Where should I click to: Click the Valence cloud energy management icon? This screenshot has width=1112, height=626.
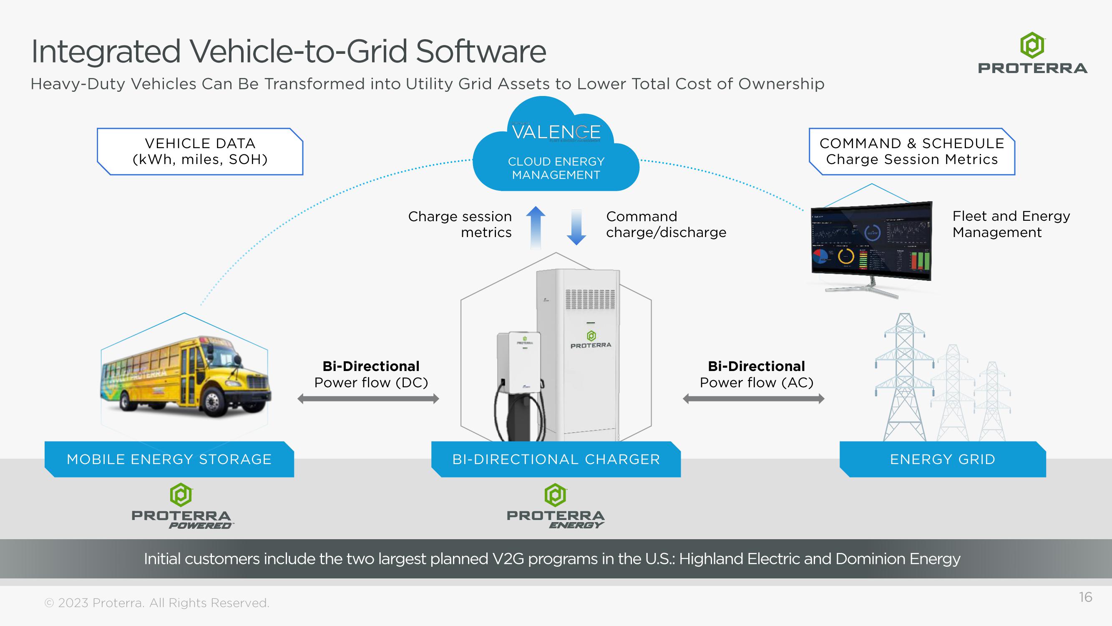(556, 144)
